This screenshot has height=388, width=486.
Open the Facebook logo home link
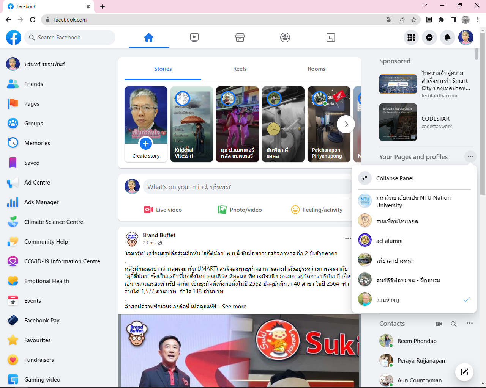coord(14,38)
